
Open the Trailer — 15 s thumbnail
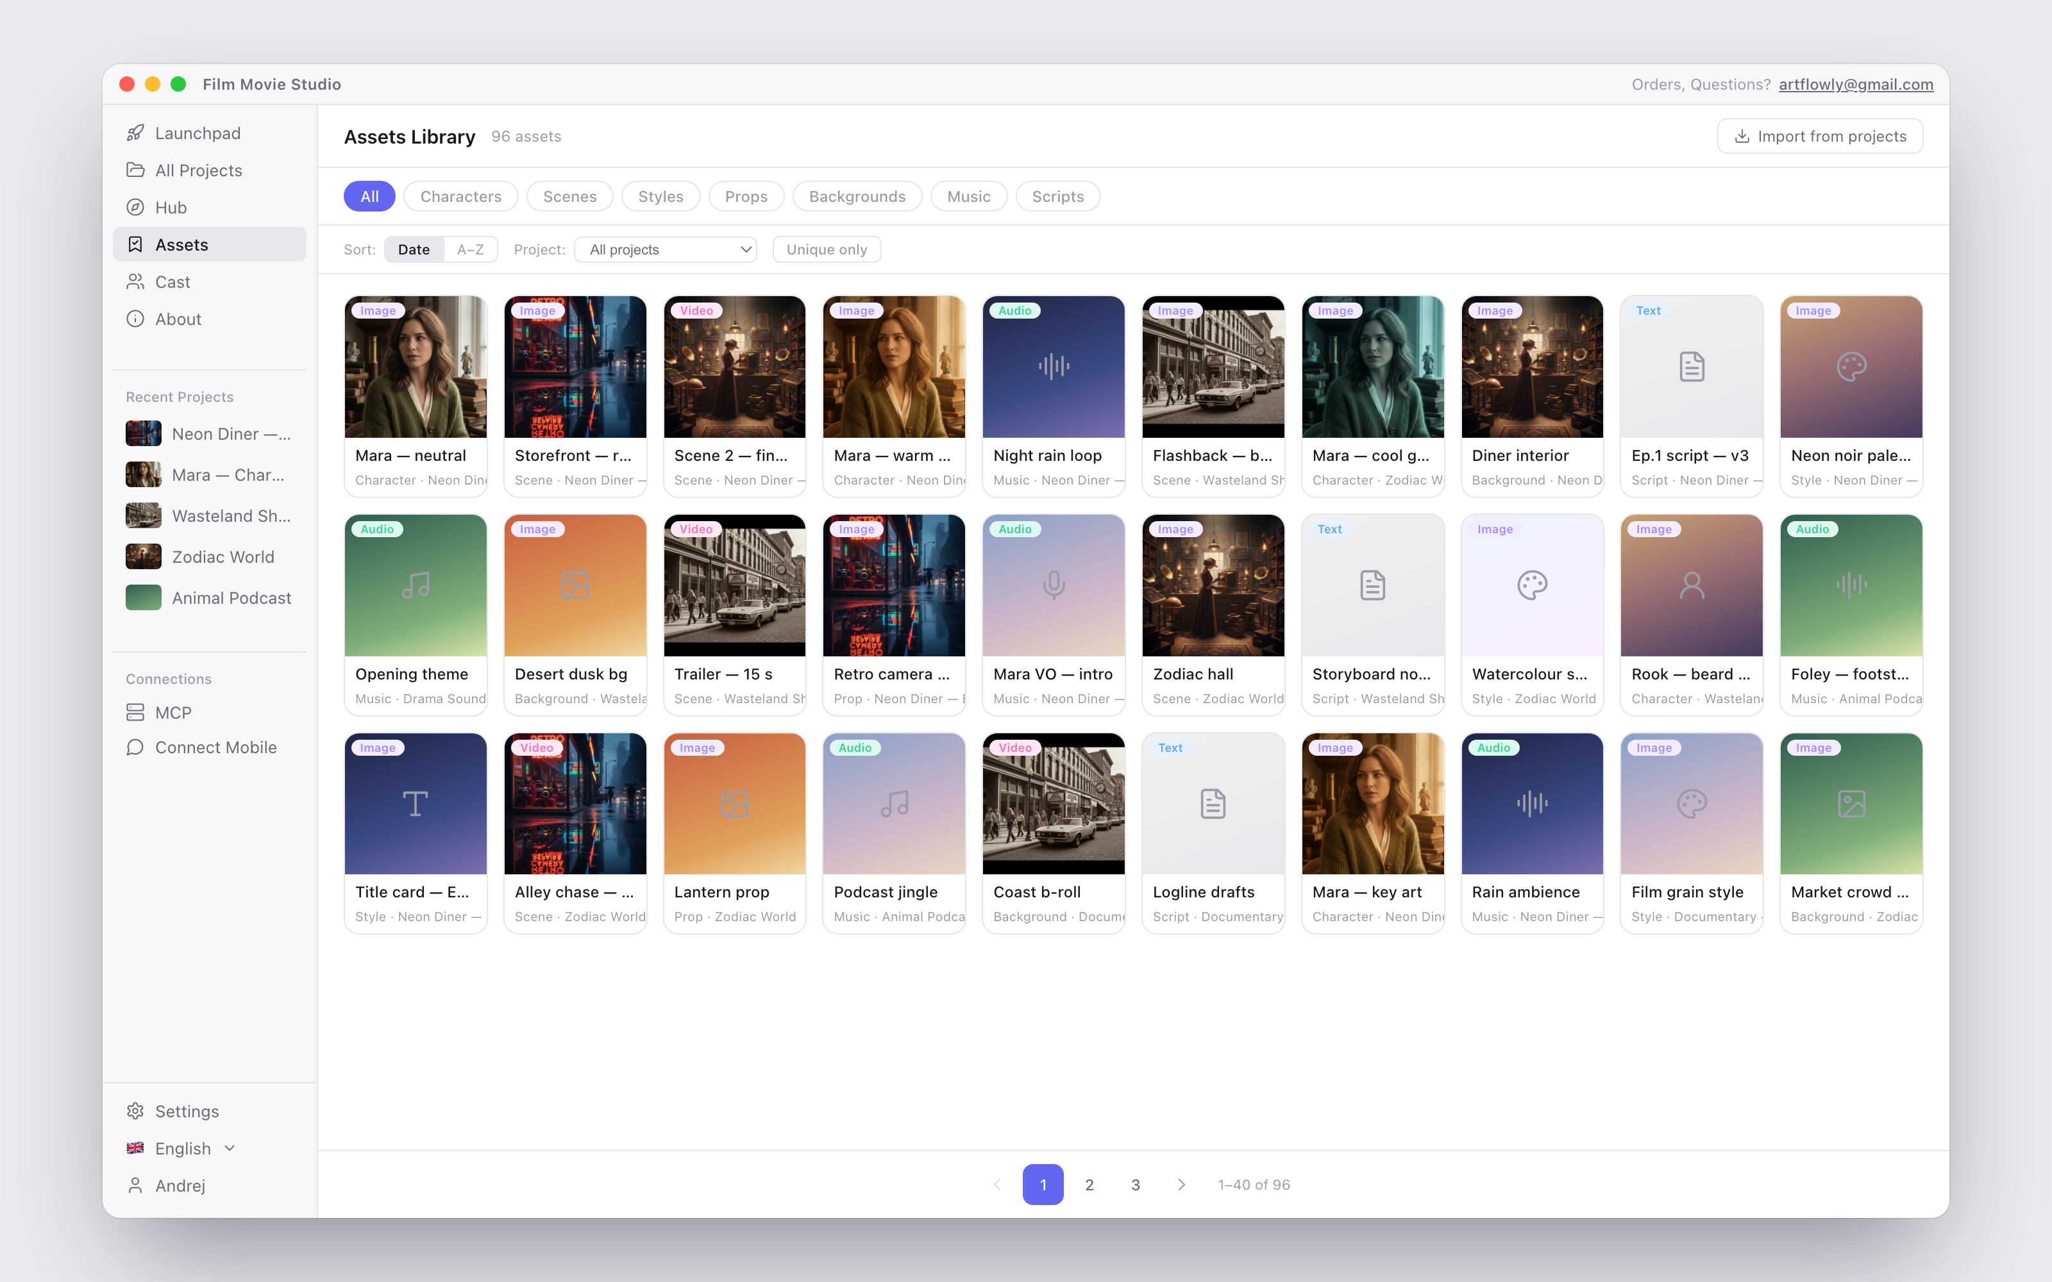[x=734, y=585]
